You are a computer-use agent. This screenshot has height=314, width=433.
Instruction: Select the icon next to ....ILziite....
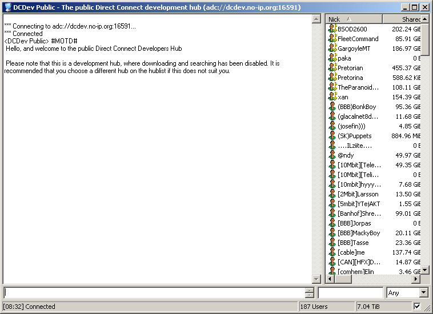332,145
